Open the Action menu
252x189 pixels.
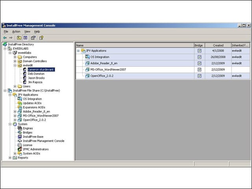(16, 31)
